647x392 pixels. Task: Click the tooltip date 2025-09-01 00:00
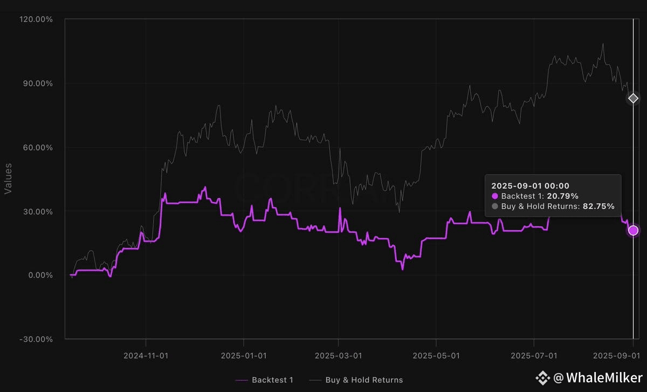(530, 185)
